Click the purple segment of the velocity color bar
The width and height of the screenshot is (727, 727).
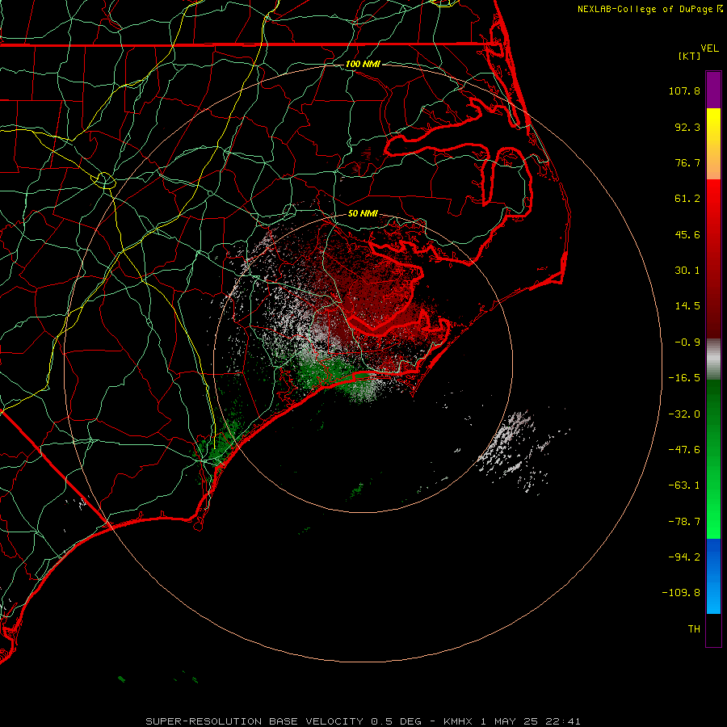(713, 90)
